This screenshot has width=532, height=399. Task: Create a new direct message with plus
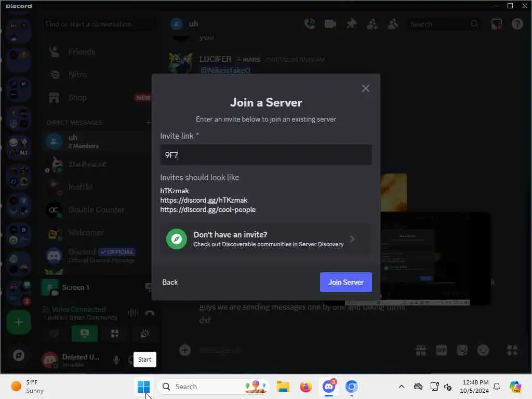point(148,123)
